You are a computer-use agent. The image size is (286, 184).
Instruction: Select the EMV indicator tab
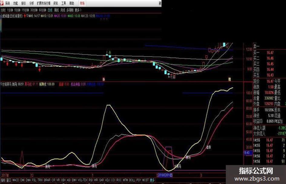point(74,180)
